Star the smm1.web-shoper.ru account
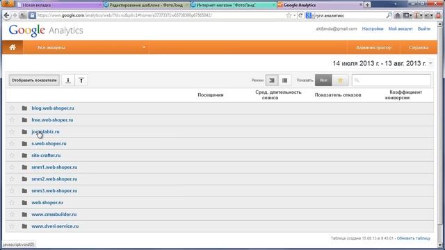The image size is (445, 250). click(x=12, y=167)
